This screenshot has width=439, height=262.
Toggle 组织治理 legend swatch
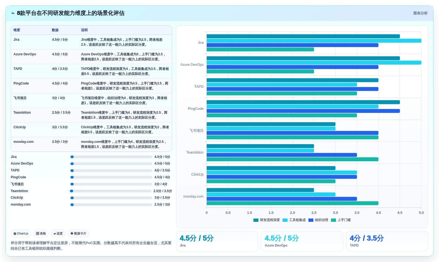coord(311,220)
